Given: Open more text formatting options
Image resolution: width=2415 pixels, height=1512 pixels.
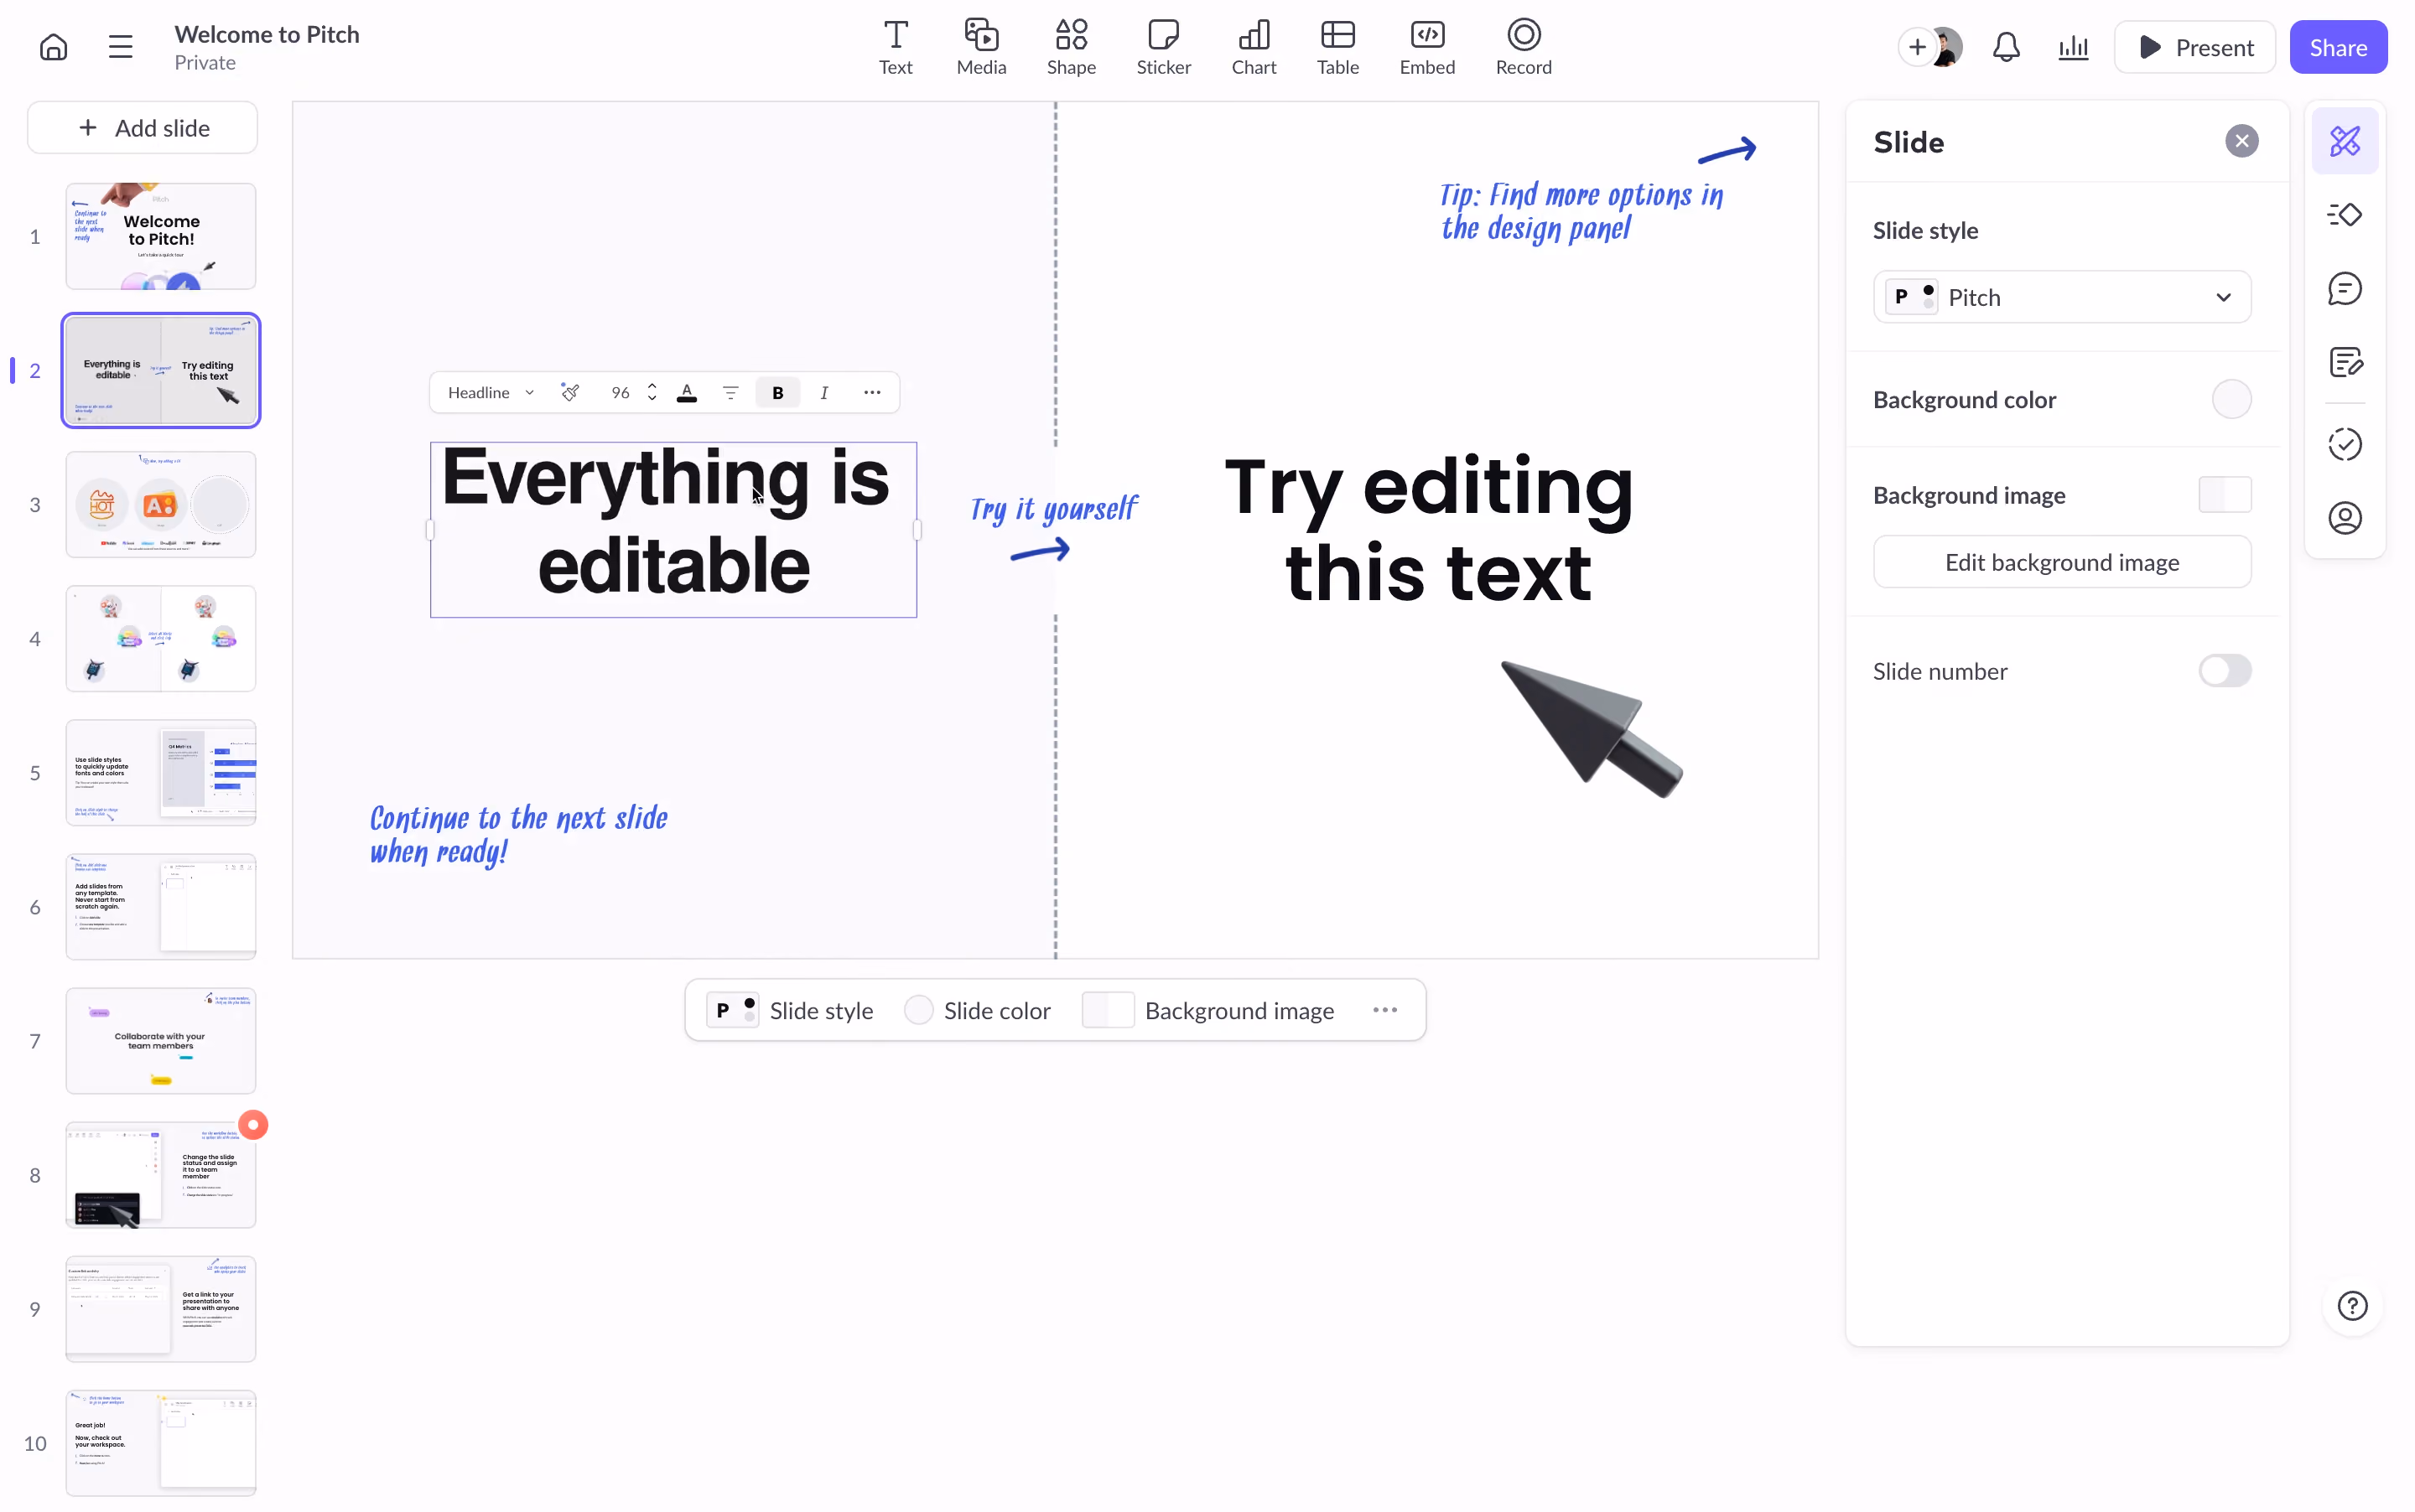Looking at the screenshot, I should [x=871, y=392].
